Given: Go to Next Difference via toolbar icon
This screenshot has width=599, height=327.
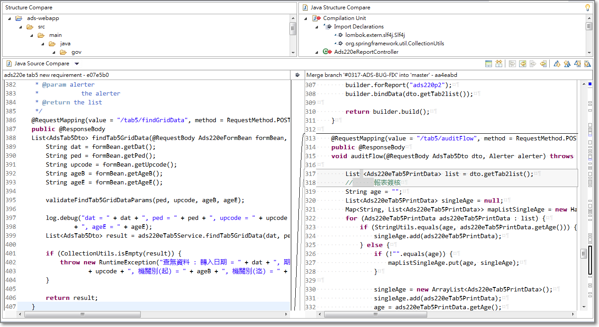Looking at the screenshot, I should click(x=556, y=64).
